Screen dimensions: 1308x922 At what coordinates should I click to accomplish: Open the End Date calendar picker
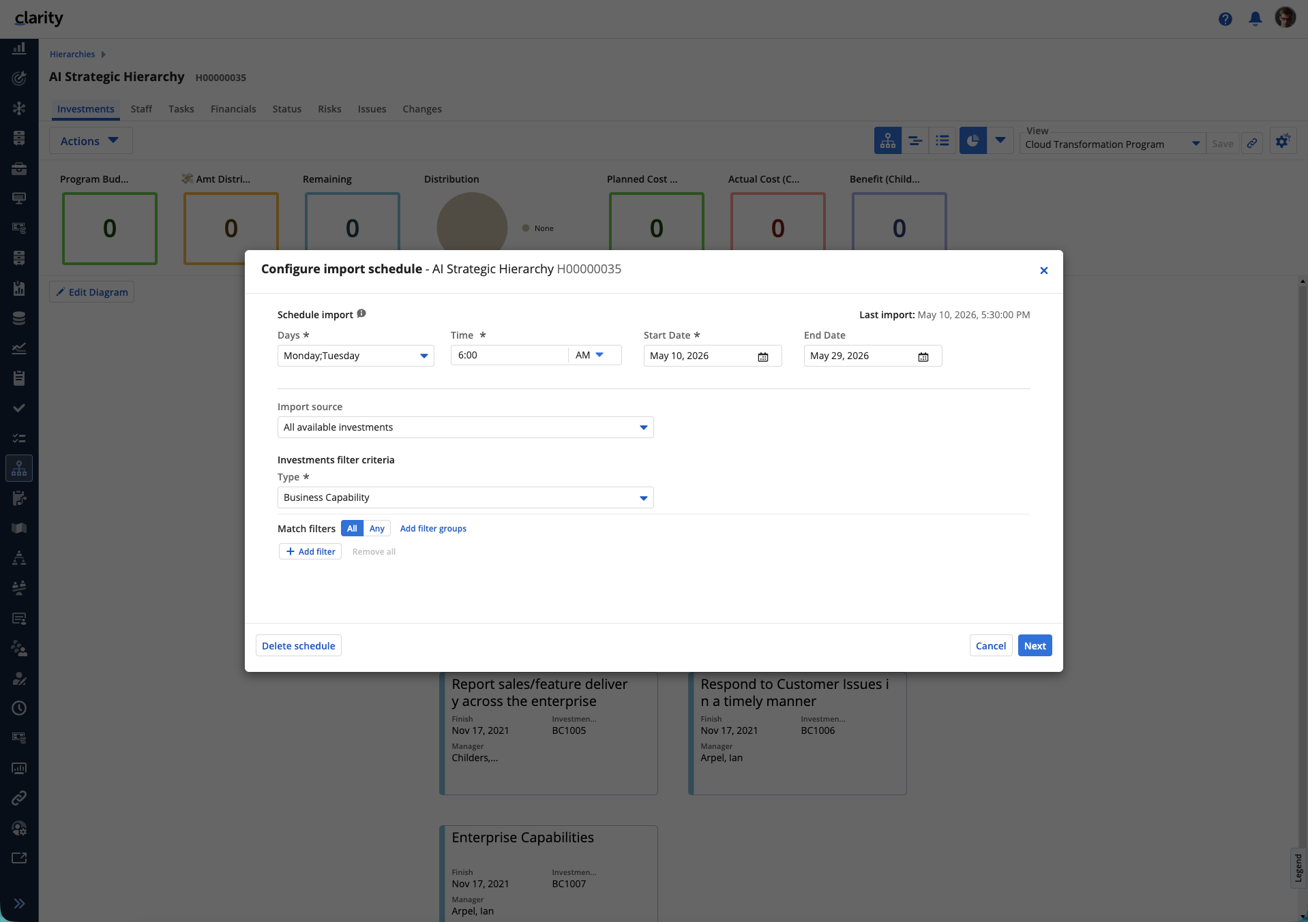click(x=923, y=356)
